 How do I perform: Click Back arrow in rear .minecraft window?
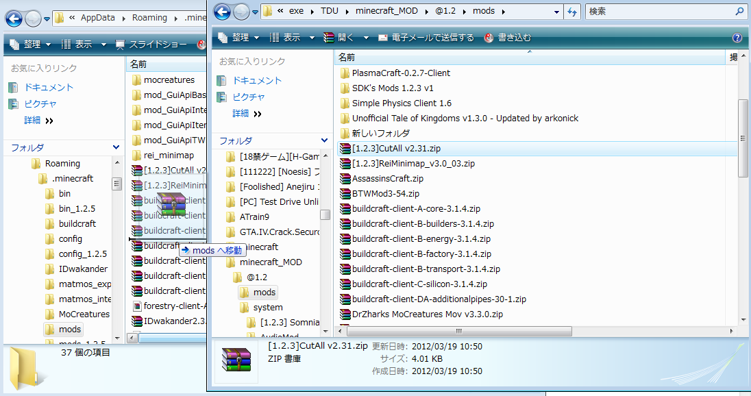[x=14, y=18]
